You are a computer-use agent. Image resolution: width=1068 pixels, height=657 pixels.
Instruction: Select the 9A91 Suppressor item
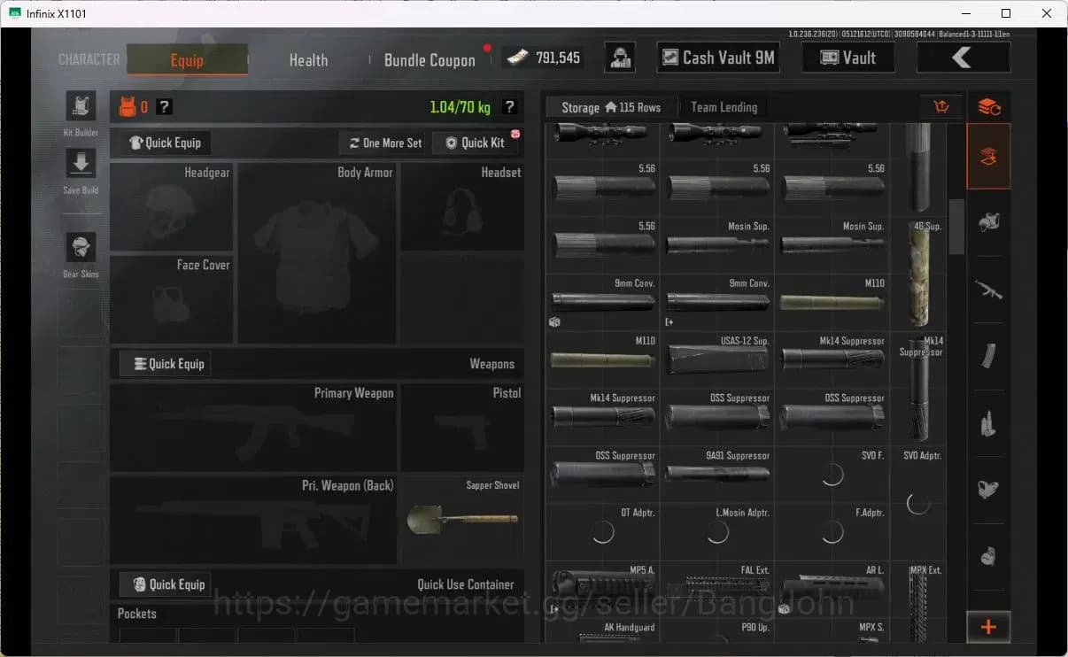717,473
